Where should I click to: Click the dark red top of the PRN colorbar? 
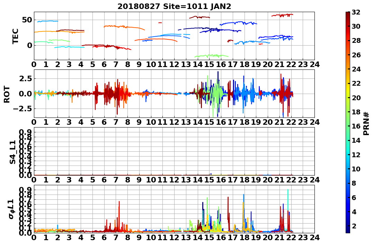(x=348, y=14)
